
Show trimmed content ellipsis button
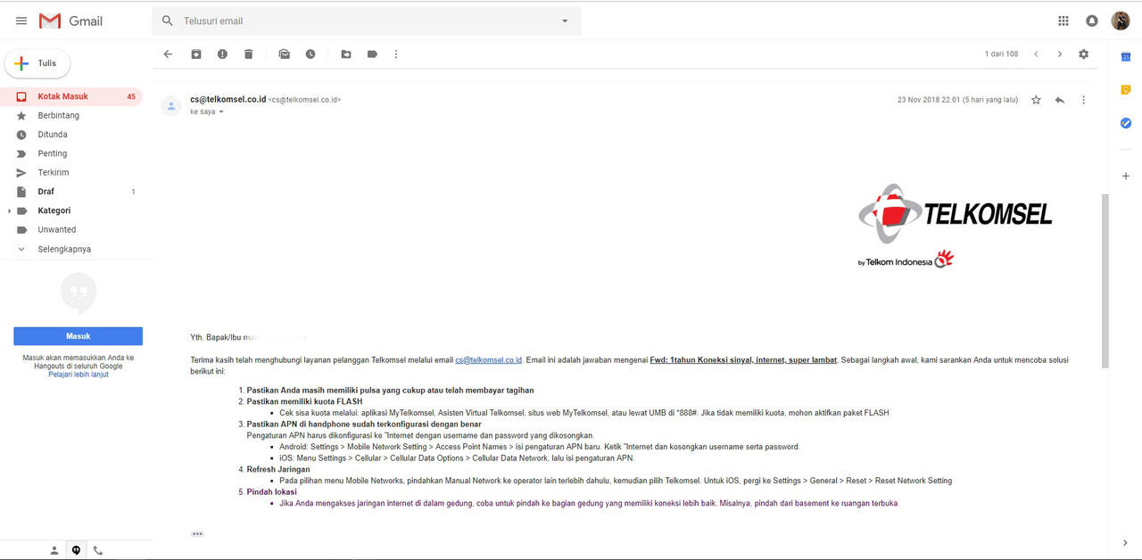197,533
